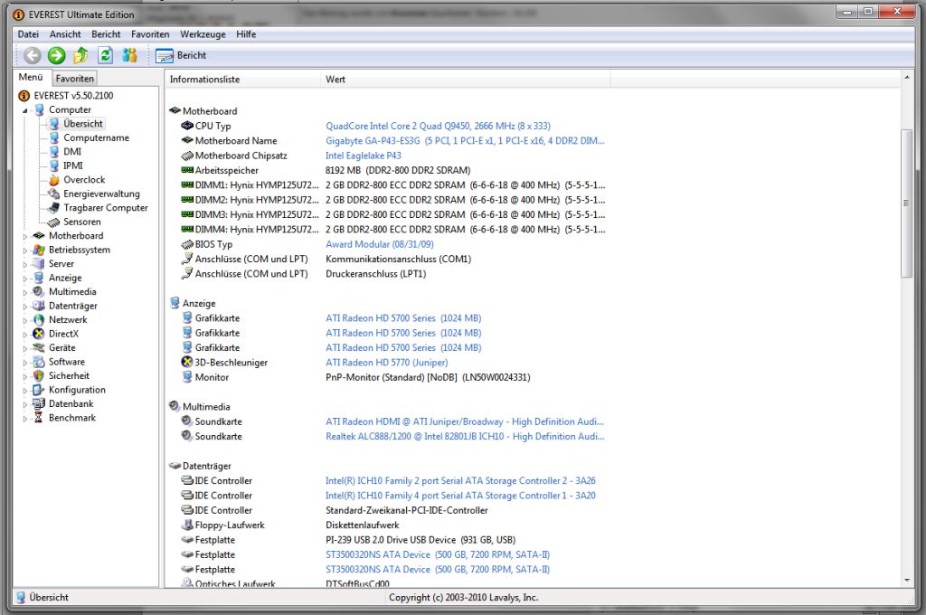The width and height of the screenshot is (926, 615).
Task: Click the vertical scrollbar thumb
Action: click(906, 203)
